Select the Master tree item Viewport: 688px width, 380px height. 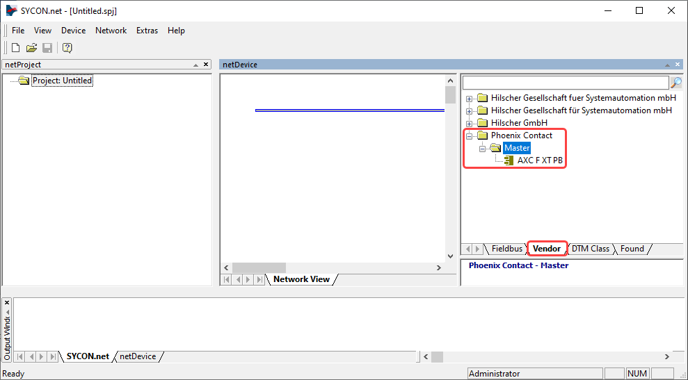517,148
